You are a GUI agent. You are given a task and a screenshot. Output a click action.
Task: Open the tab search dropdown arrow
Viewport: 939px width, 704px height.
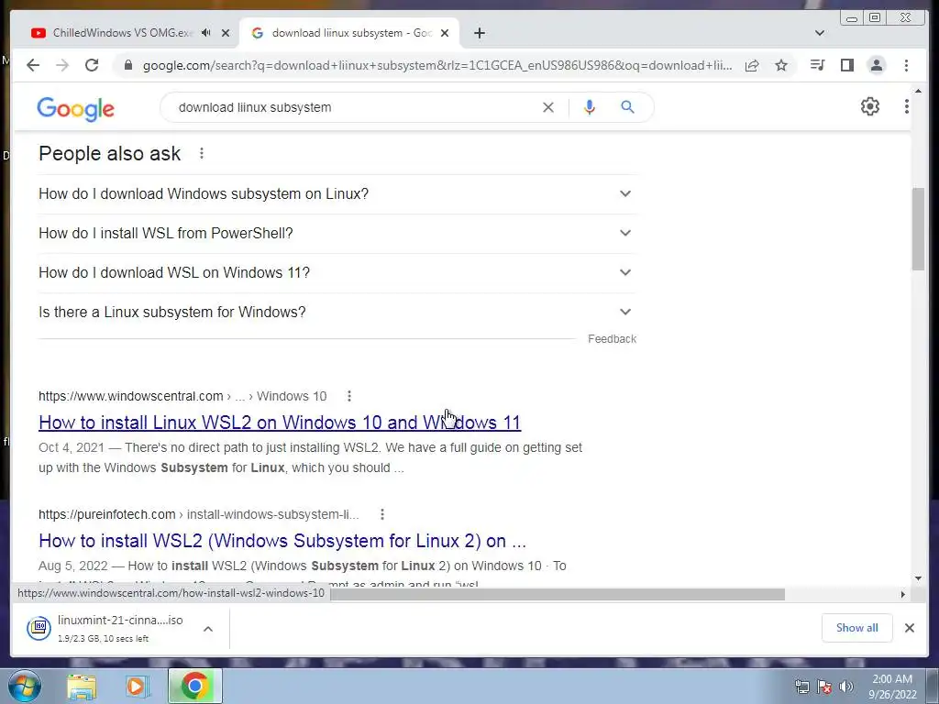(819, 33)
